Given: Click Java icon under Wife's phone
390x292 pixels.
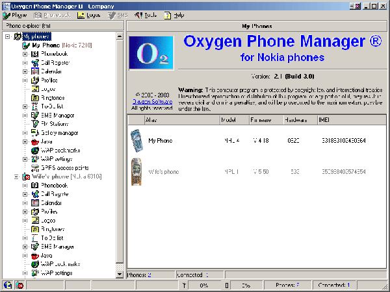Looking at the screenshot, I should (x=35, y=256).
